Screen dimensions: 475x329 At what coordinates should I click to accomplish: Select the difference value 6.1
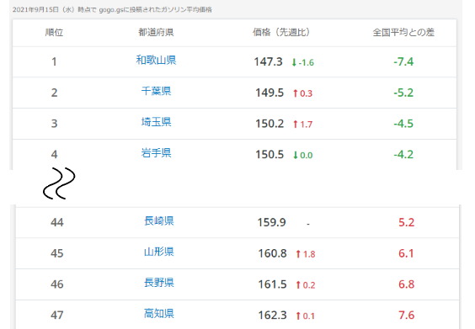point(406,253)
